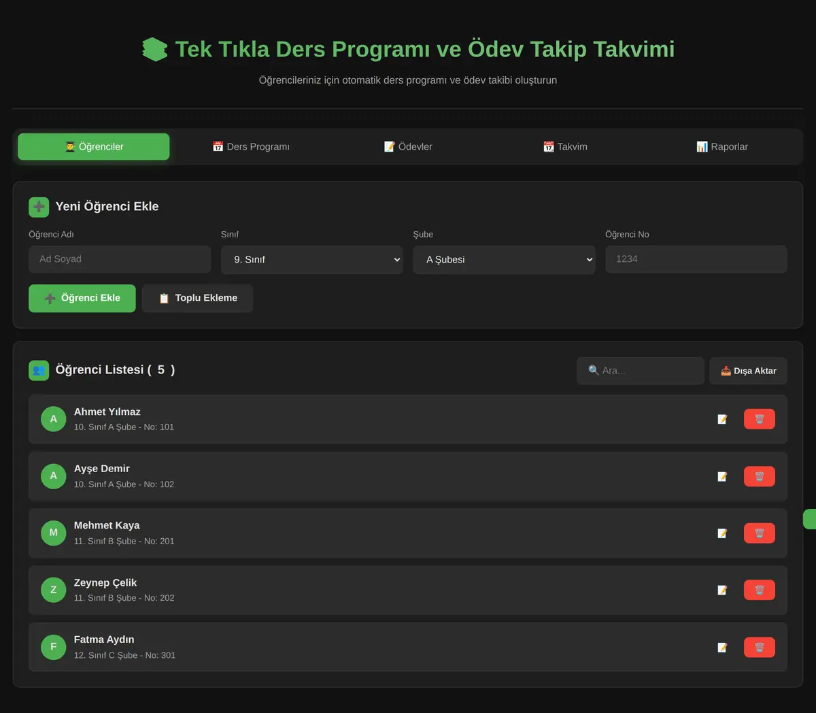Click the text '12. Sınıf C Şube - No: 301'
Image resolution: width=816 pixels, height=713 pixels.
(124, 655)
